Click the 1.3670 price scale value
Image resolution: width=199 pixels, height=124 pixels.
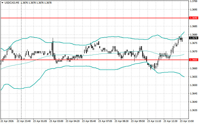pyautogui.click(x=194, y=51)
